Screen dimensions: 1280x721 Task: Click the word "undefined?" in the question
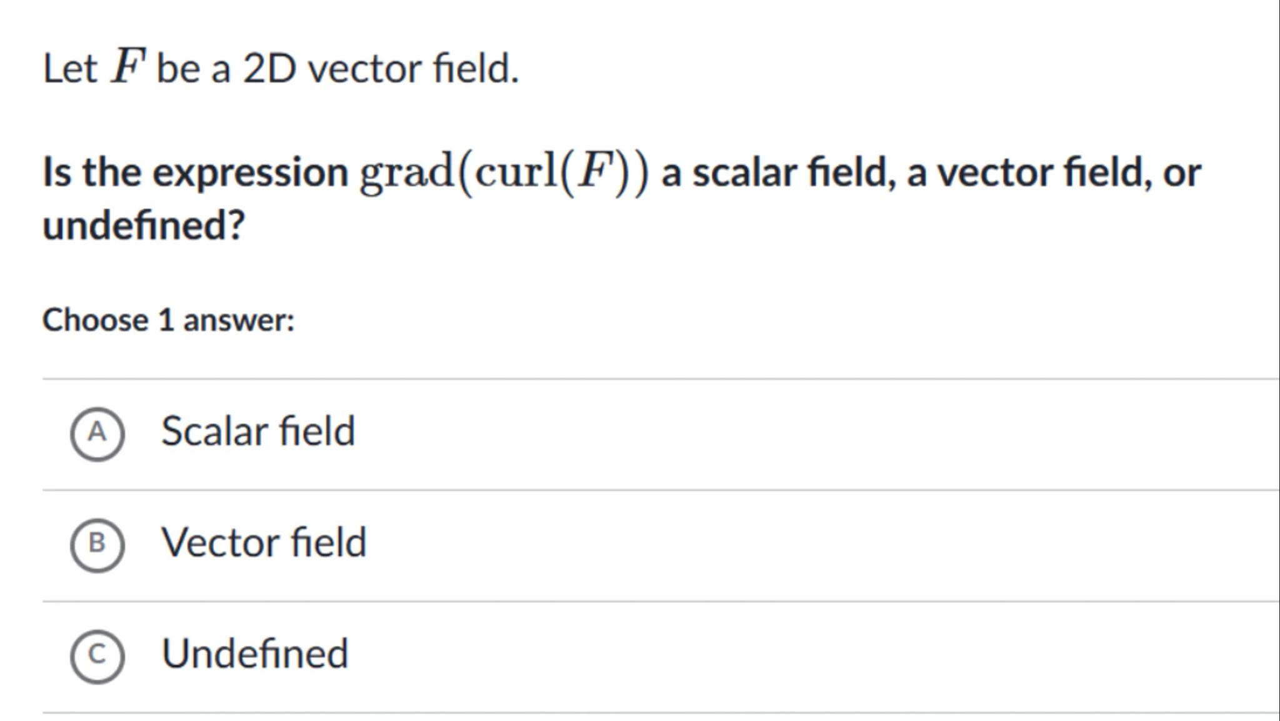tap(143, 225)
